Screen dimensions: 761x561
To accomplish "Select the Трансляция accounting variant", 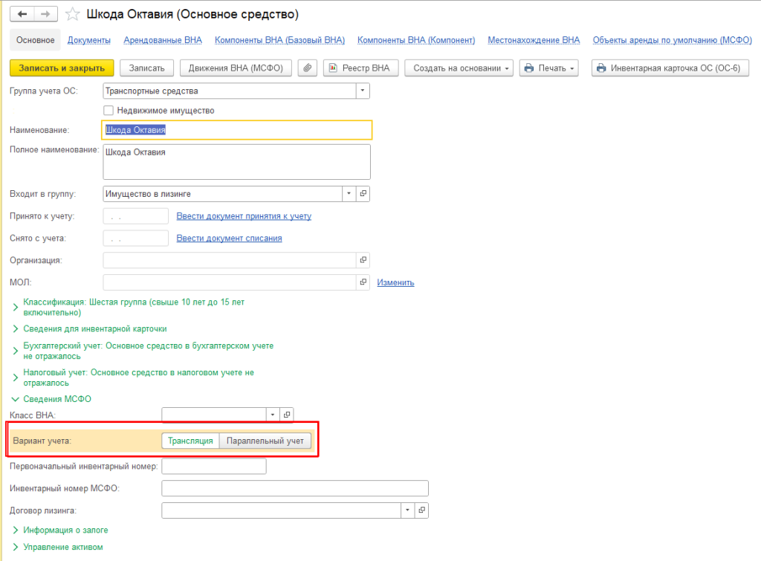I will pyautogui.click(x=190, y=441).
